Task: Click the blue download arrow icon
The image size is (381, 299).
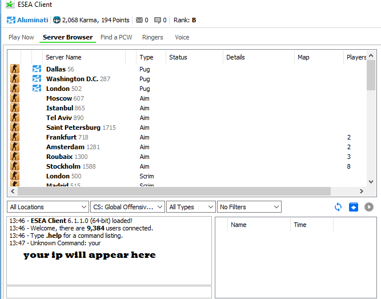Action: [x=354, y=207]
